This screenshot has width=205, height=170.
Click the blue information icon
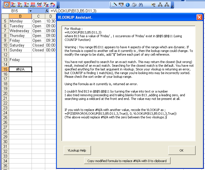click(x=128, y=5)
